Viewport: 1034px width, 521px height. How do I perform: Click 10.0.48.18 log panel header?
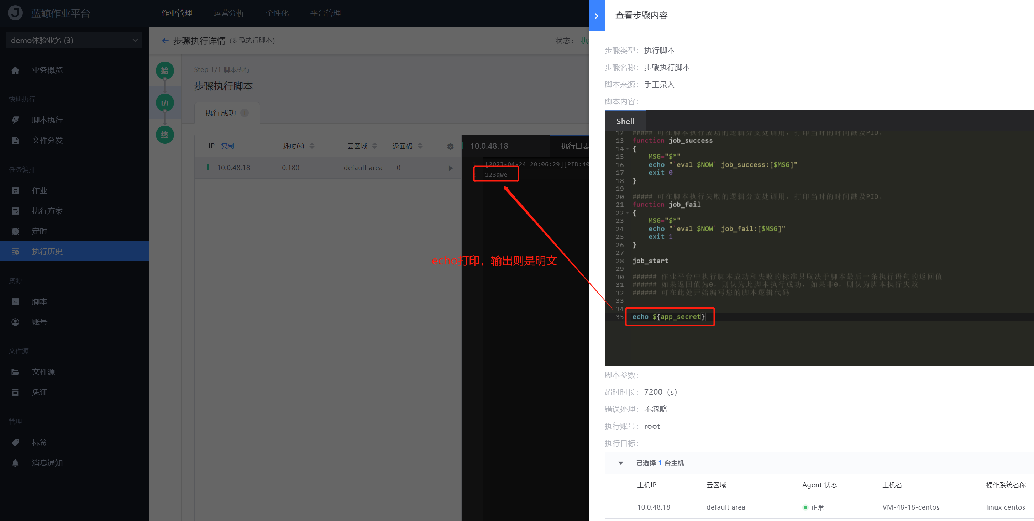tap(489, 146)
